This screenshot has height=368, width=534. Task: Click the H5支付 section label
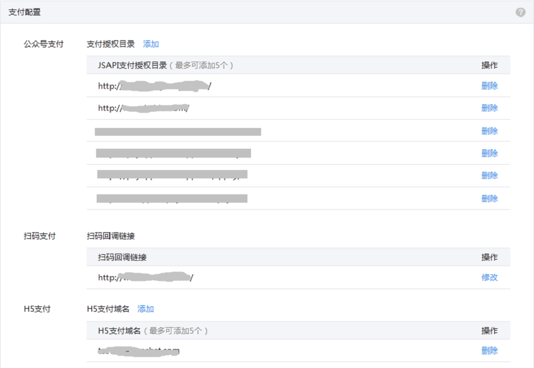(37, 309)
